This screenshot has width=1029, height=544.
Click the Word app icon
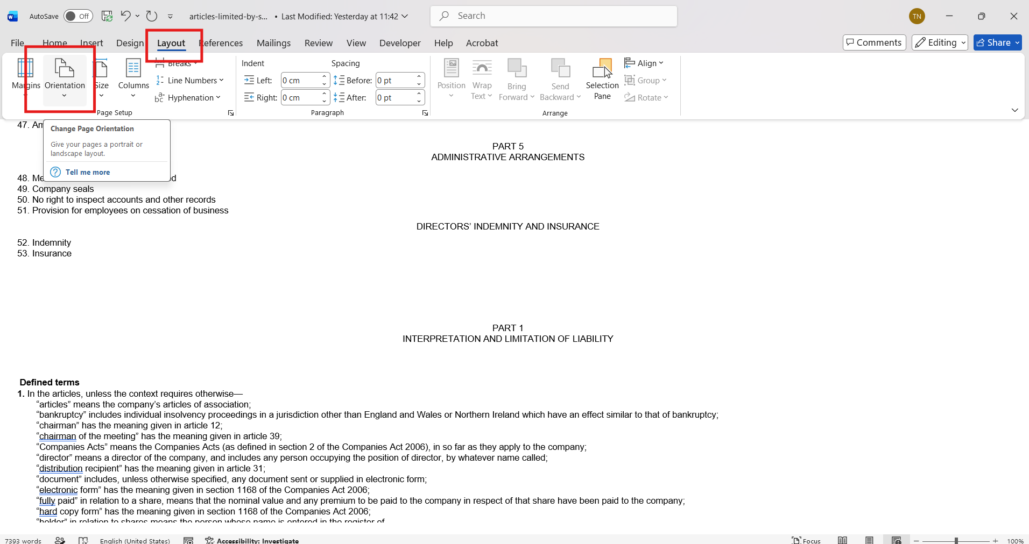pyautogui.click(x=13, y=17)
